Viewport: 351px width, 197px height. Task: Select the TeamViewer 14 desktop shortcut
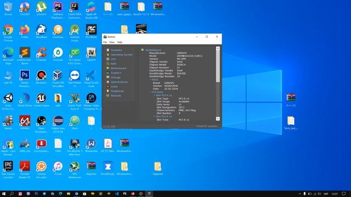[75, 79]
